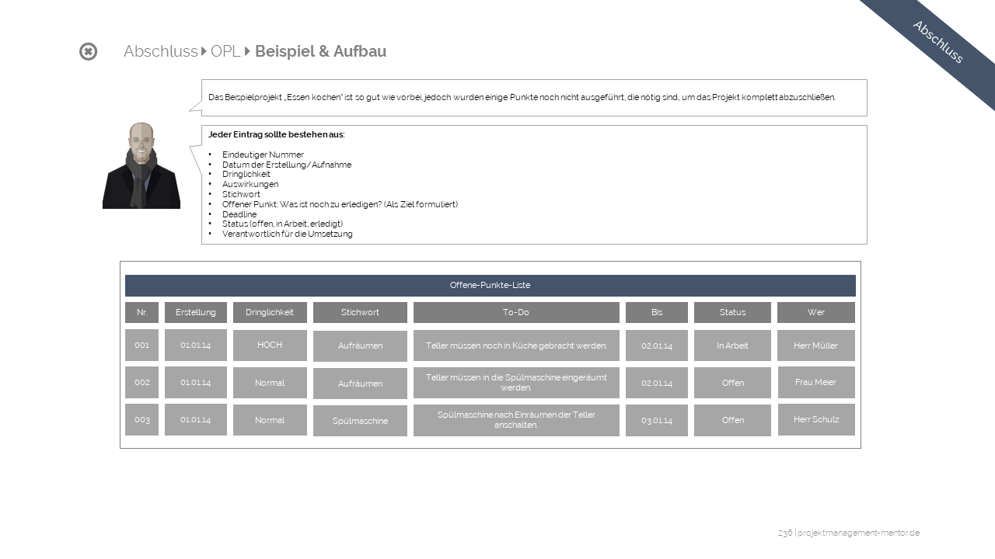Click the To-Do column header
The image size is (995, 559).
point(516,313)
